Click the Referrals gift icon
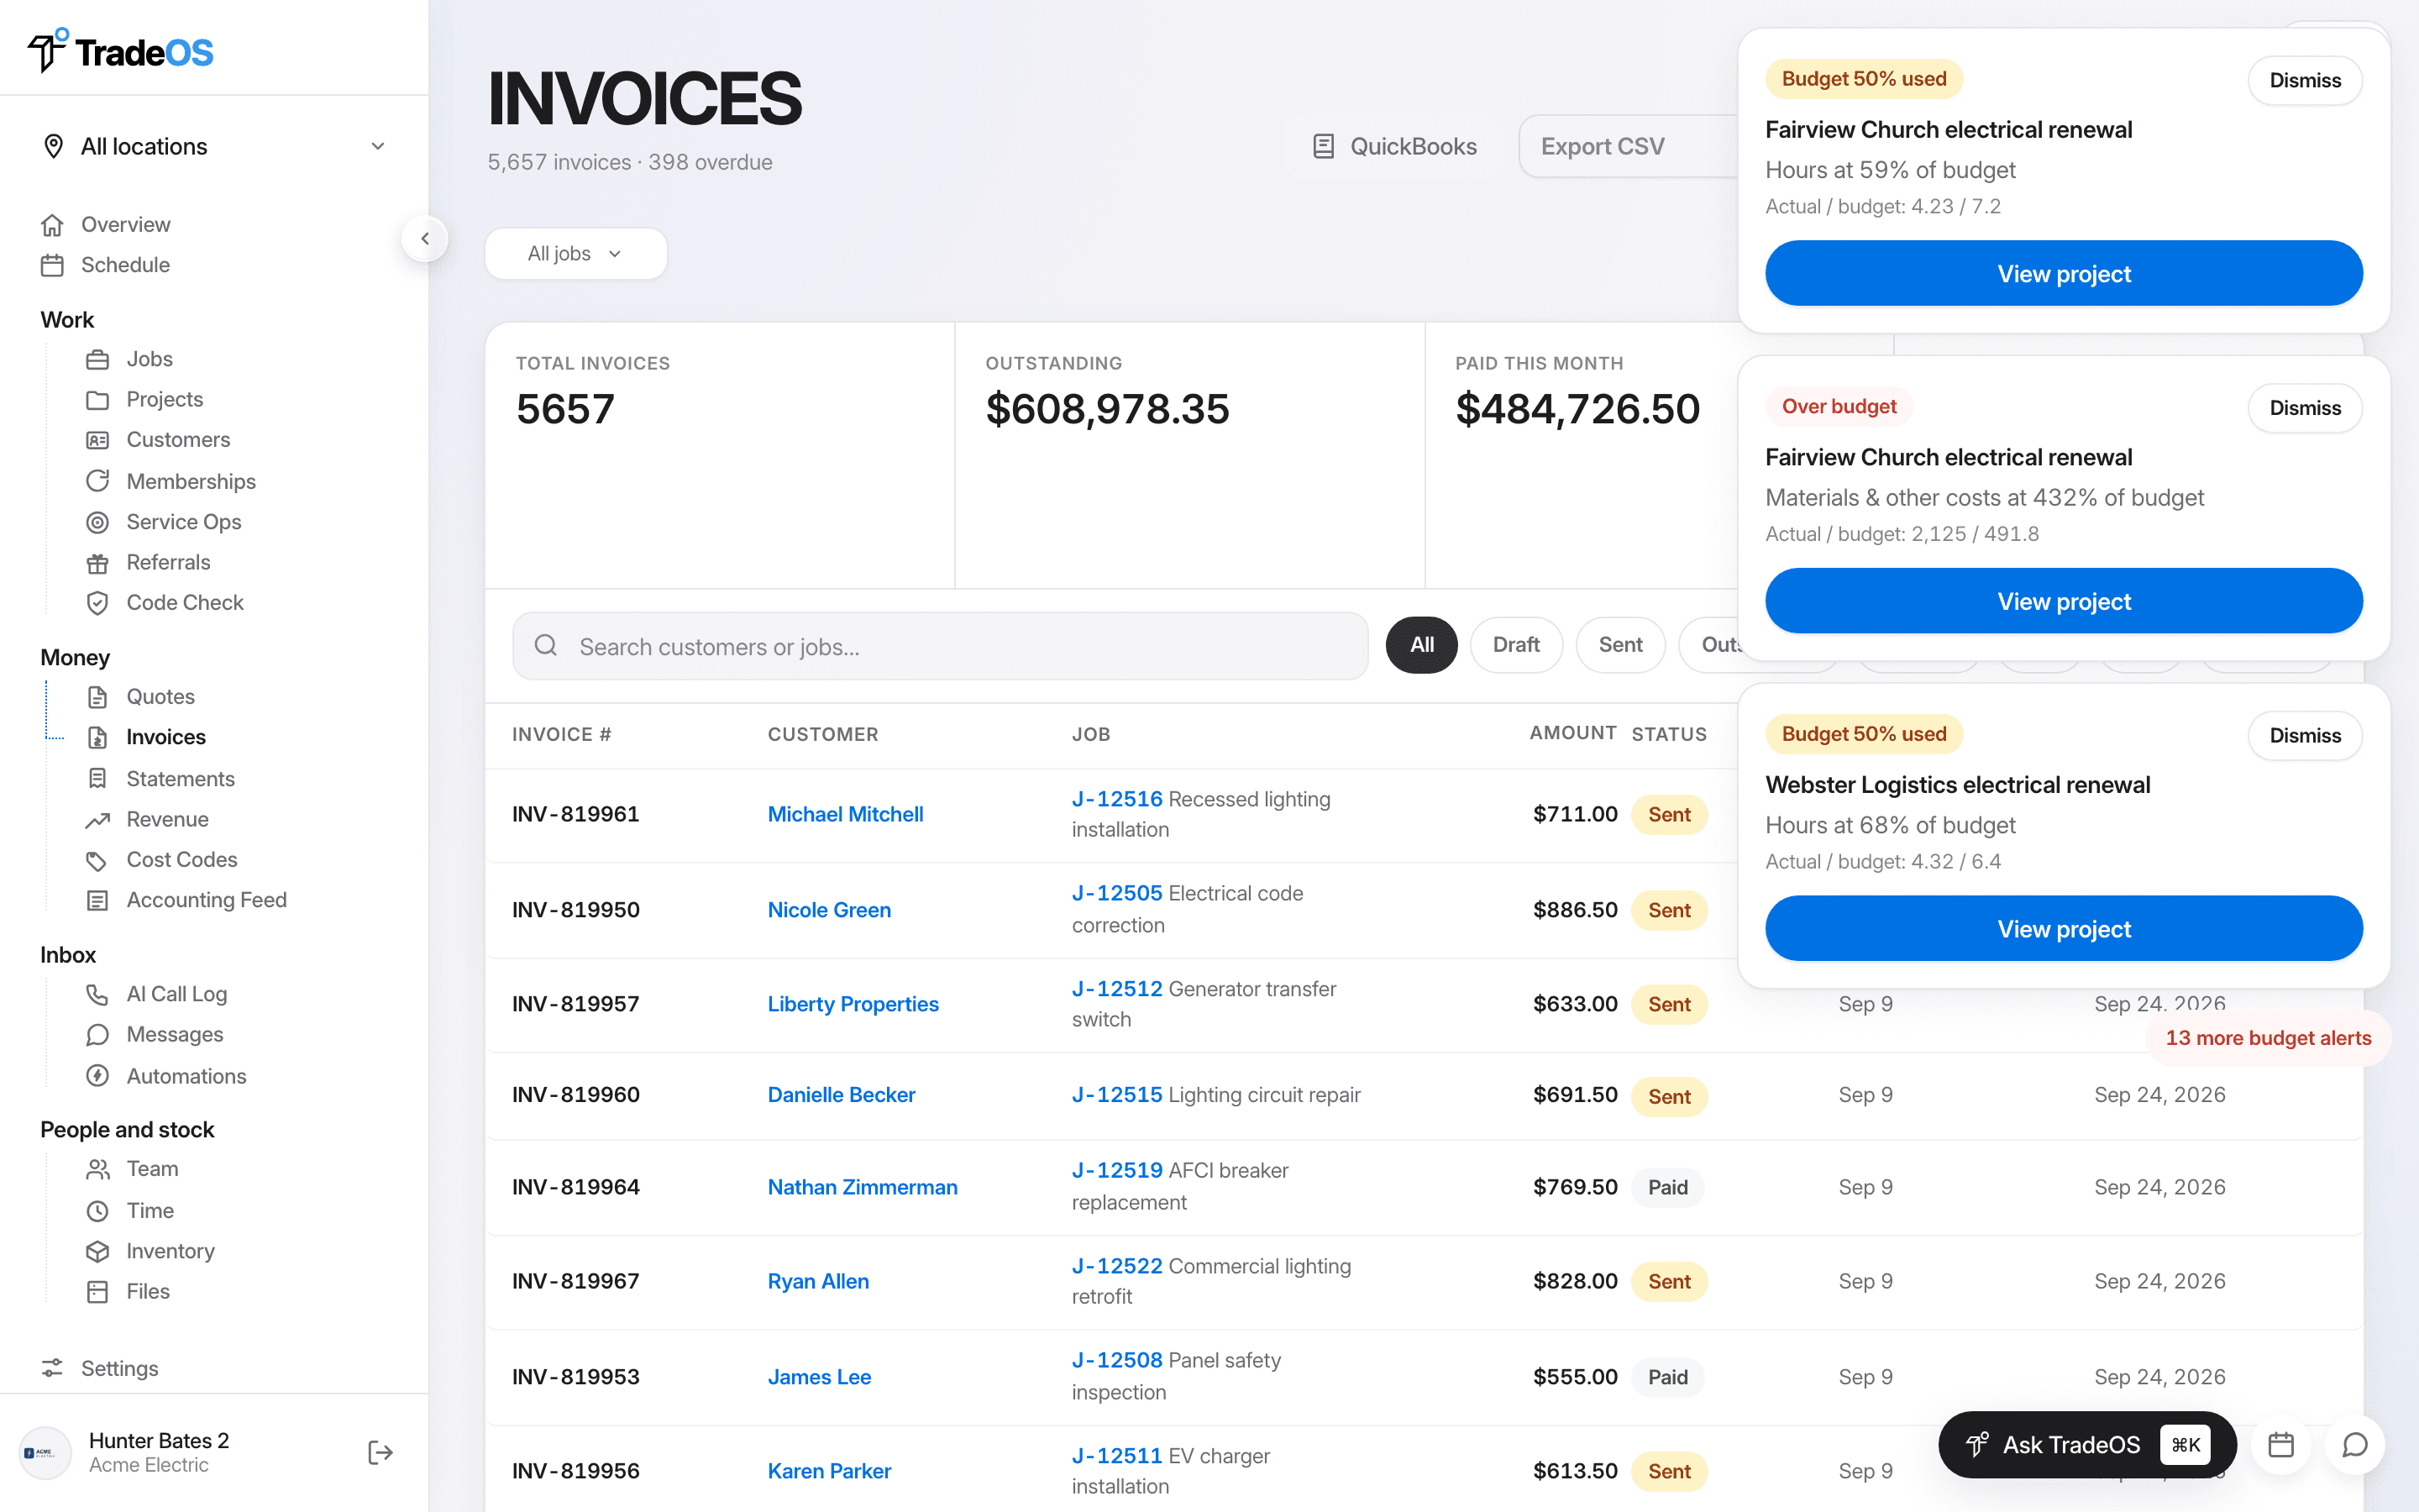The height and width of the screenshot is (1512, 2419). [97, 563]
